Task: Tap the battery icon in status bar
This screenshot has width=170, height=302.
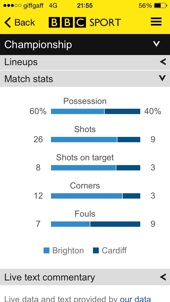Action: coord(160,6)
